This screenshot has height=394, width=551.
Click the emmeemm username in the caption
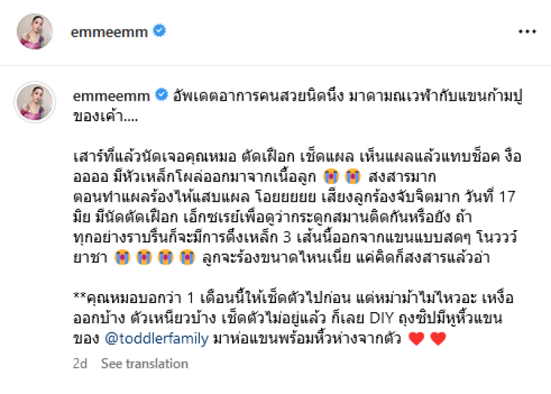pyautogui.click(x=112, y=96)
